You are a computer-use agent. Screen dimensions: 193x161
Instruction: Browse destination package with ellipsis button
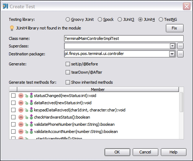[180, 54]
